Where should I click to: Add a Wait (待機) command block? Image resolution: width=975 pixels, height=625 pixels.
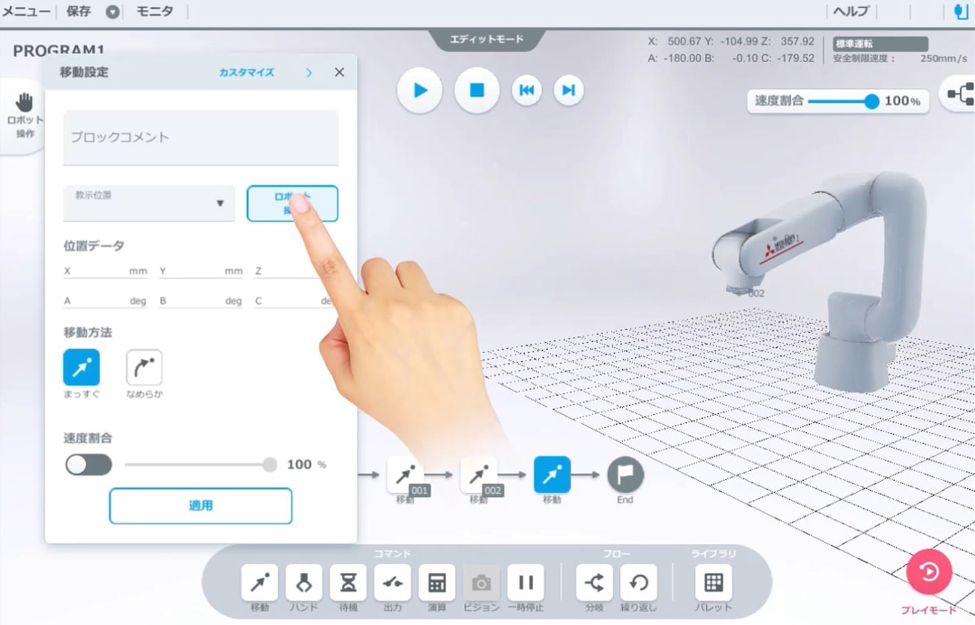pyautogui.click(x=348, y=582)
